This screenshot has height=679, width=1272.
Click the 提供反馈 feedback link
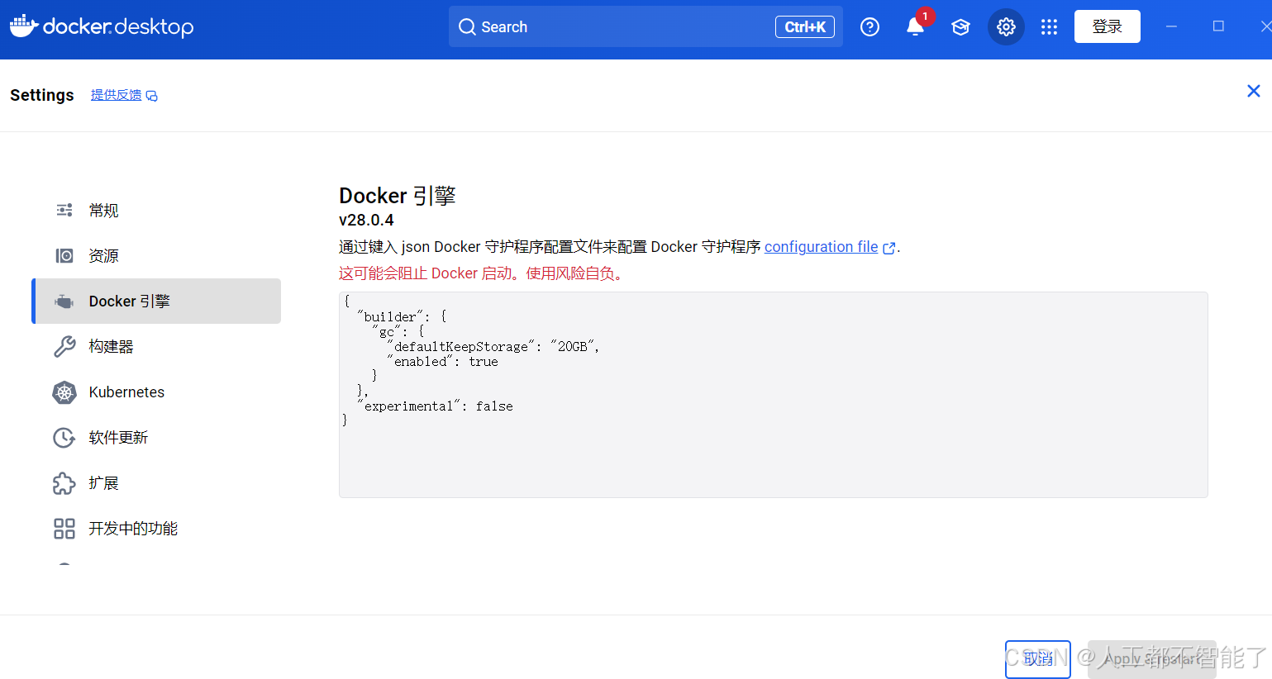(117, 95)
